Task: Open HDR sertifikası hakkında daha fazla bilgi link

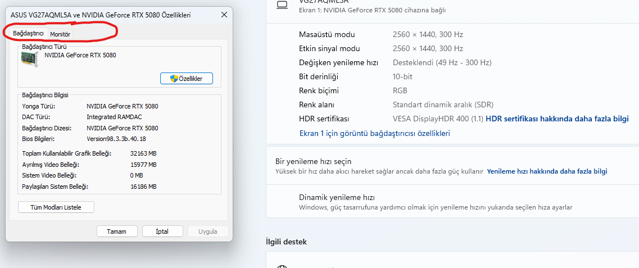Action: 558,119
